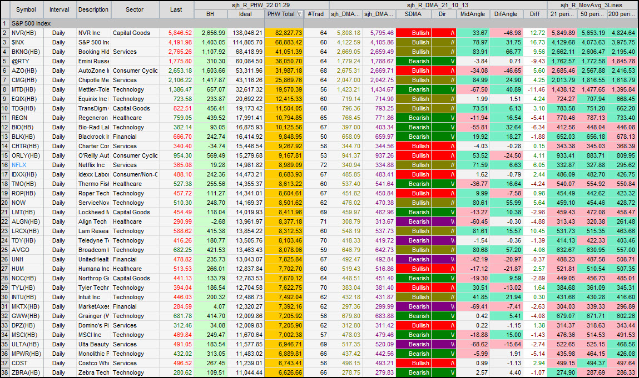Click the 'Consumer Cyclic' sector cell for AZO(HB)
The height and width of the screenshot is (378, 639).
(135, 71)
